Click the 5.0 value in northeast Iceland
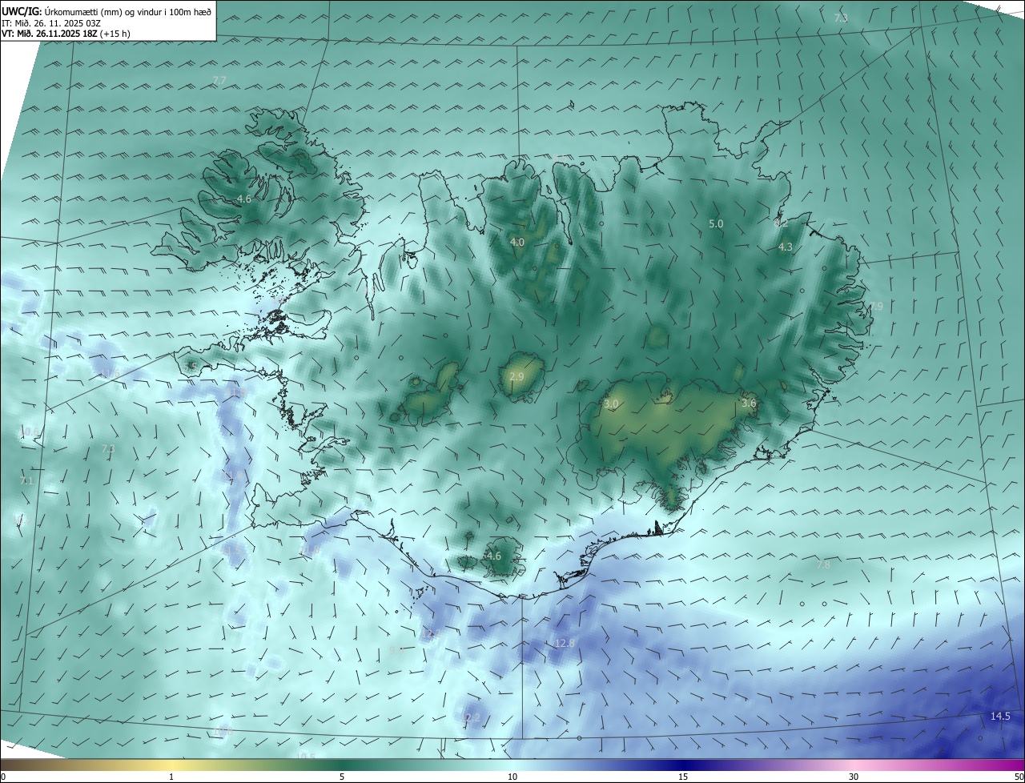 [716, 224]
